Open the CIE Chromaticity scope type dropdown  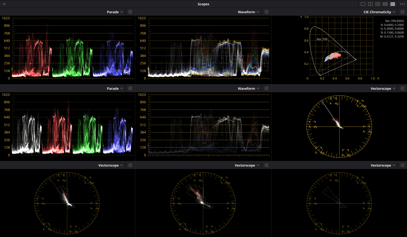tap(379, 12)
